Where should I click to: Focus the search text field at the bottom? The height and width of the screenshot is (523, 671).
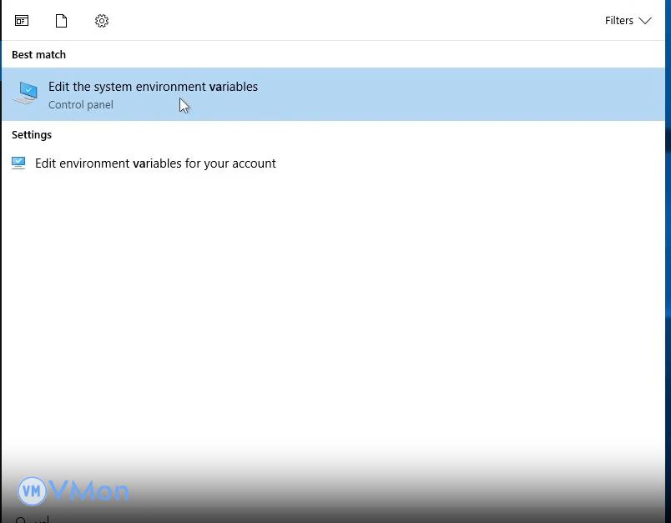click(x=250, y=519)
